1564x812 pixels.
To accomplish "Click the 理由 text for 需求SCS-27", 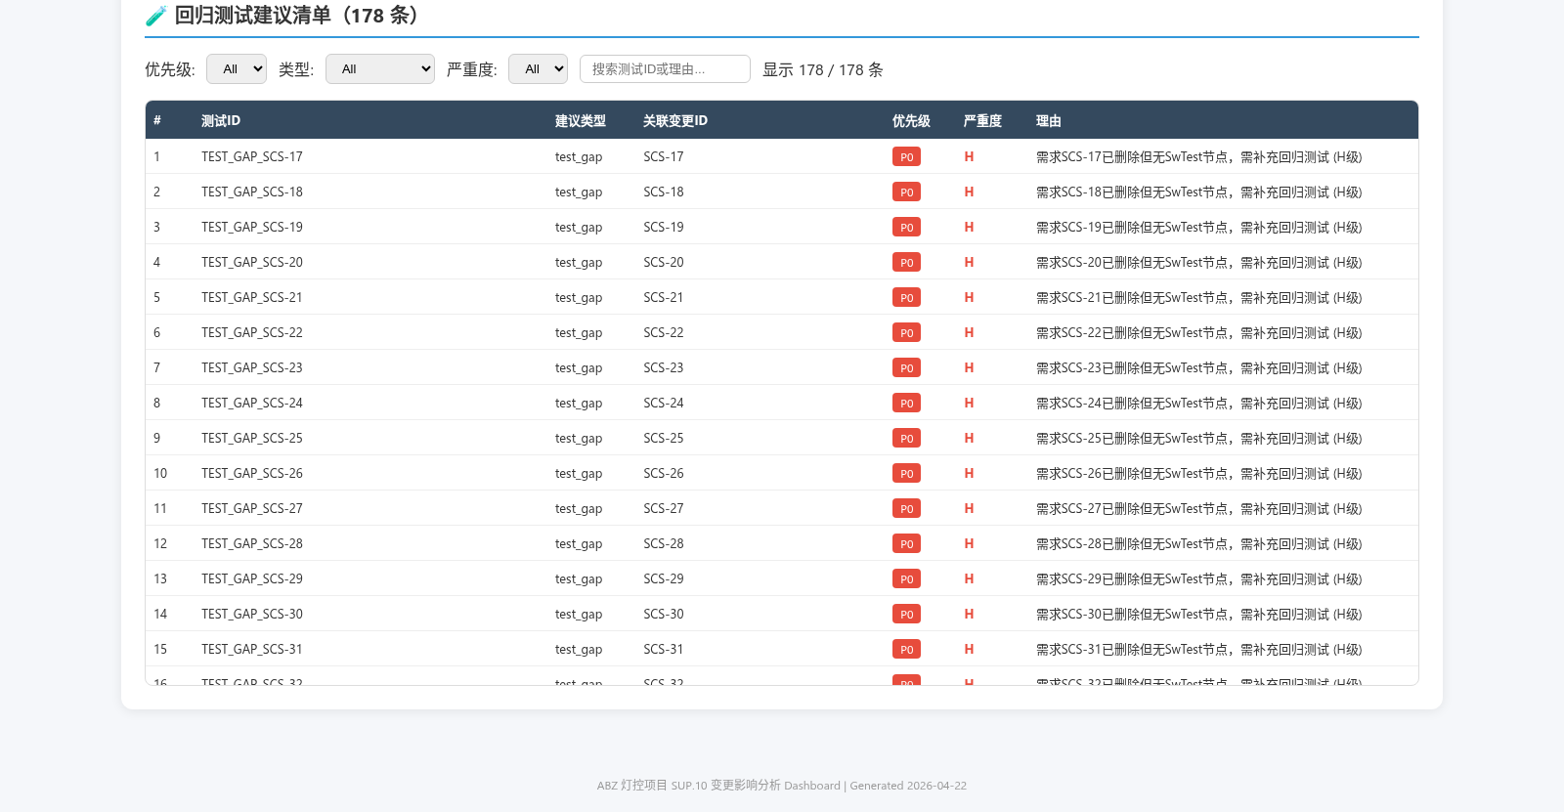I will 1198,508.
